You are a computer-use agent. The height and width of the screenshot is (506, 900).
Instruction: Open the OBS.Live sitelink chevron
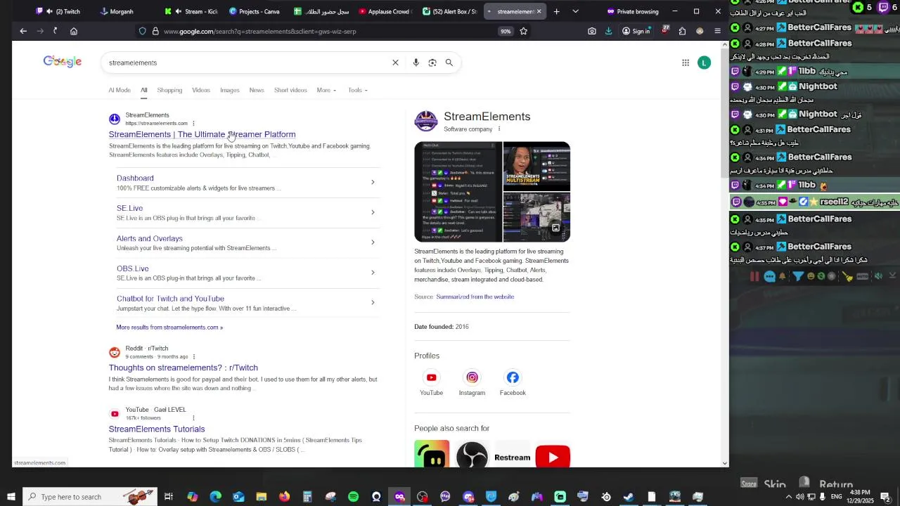[x=373, y=273]
